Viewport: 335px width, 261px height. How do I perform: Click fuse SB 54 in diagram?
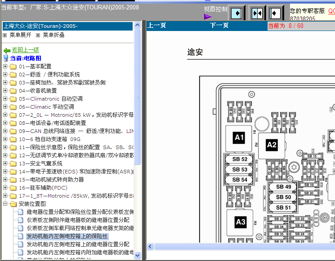click(240, 180)
